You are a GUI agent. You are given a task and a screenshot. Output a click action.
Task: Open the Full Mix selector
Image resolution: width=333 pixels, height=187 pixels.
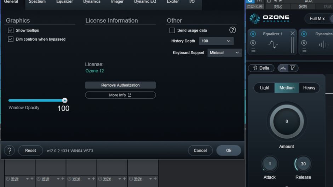[317, 19]
